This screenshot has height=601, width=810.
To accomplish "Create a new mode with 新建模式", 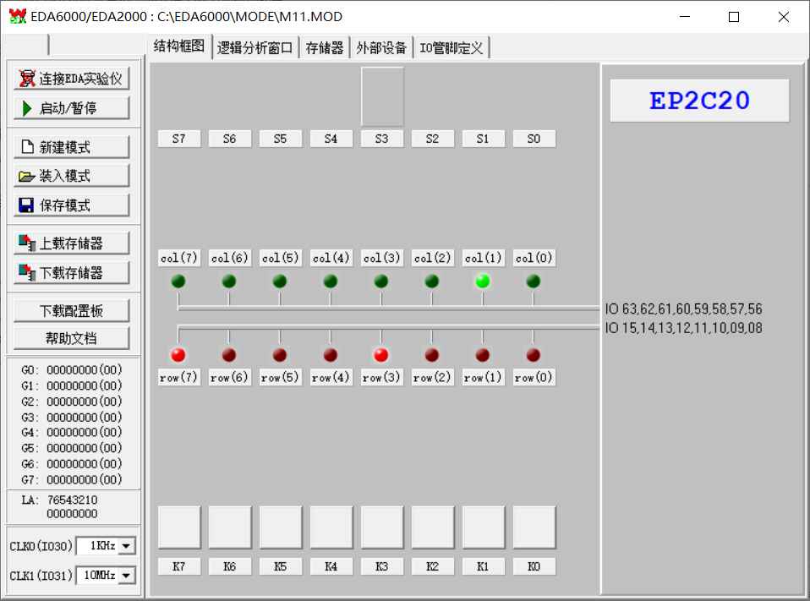I will pos(72,147).
